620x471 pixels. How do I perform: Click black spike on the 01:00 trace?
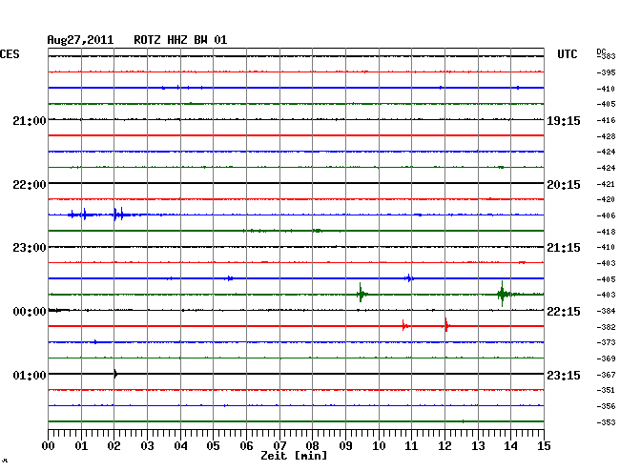point(115,374)
